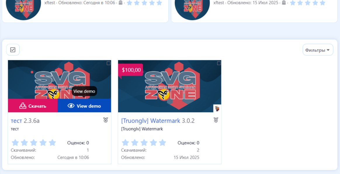Click the version text 2.3.6a
This screenshot has height=174, width=340.
[32, 121]
